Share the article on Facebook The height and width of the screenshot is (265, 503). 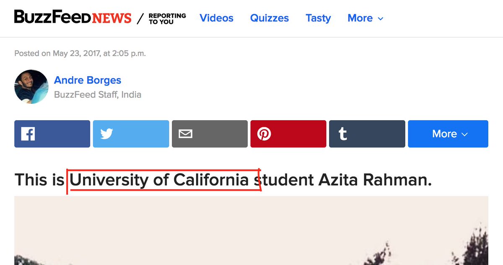(52, 134)
